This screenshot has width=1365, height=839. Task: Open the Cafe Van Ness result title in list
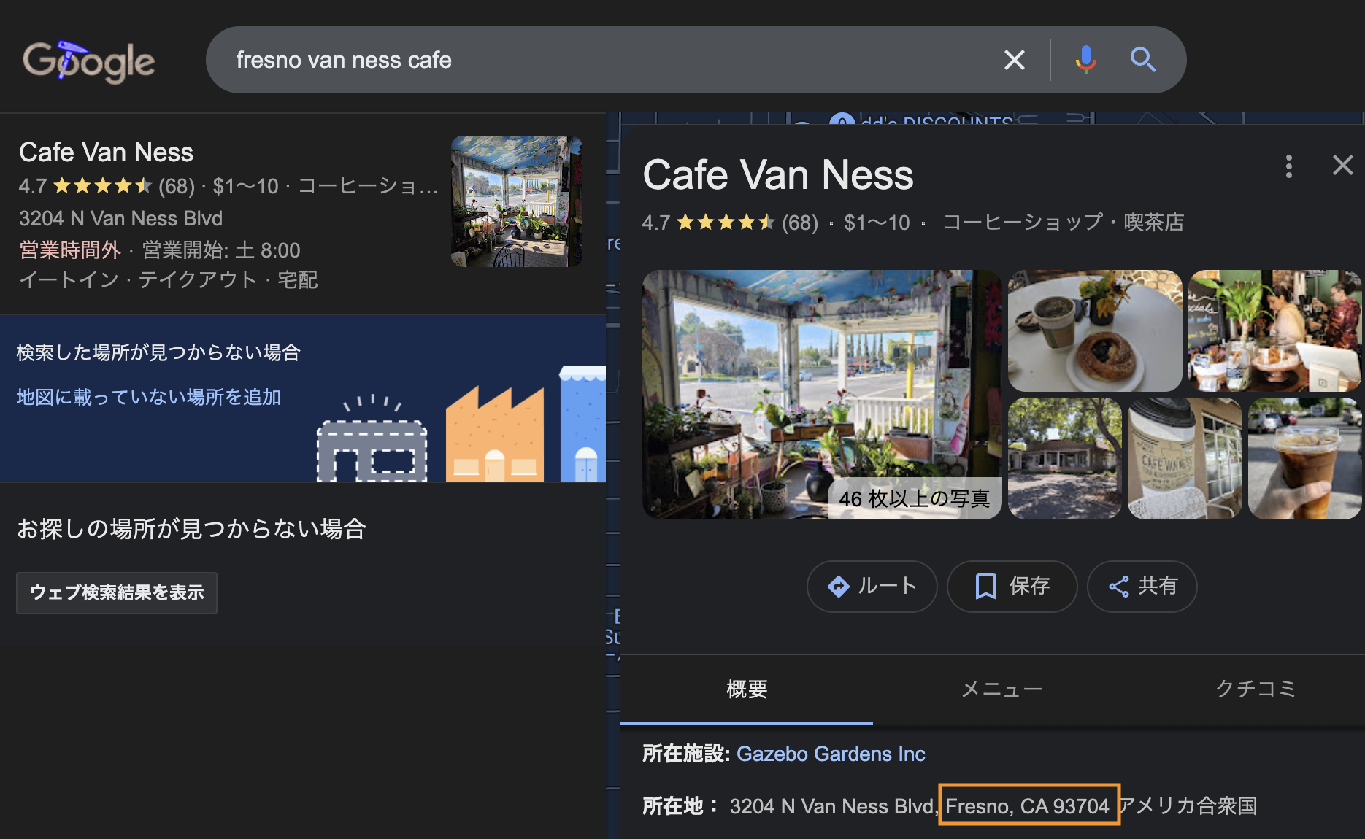(107, 152)
